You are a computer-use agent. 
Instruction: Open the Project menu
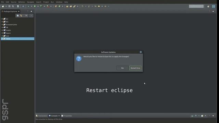(46, 2)
